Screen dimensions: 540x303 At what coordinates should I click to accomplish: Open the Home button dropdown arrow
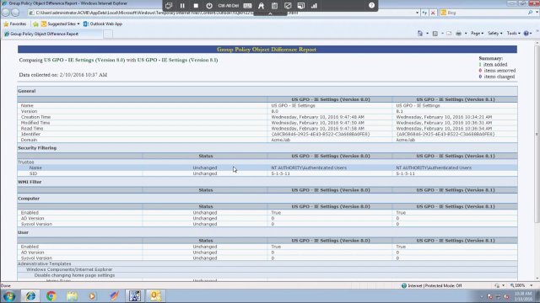427,34
